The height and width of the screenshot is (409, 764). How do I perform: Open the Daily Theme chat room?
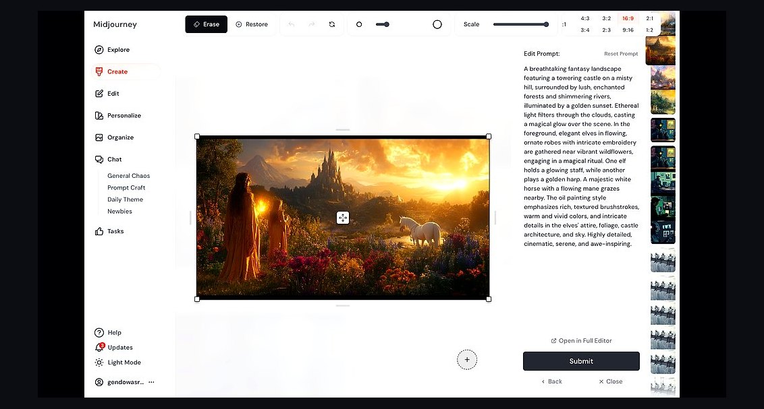[x=126, y=199]
